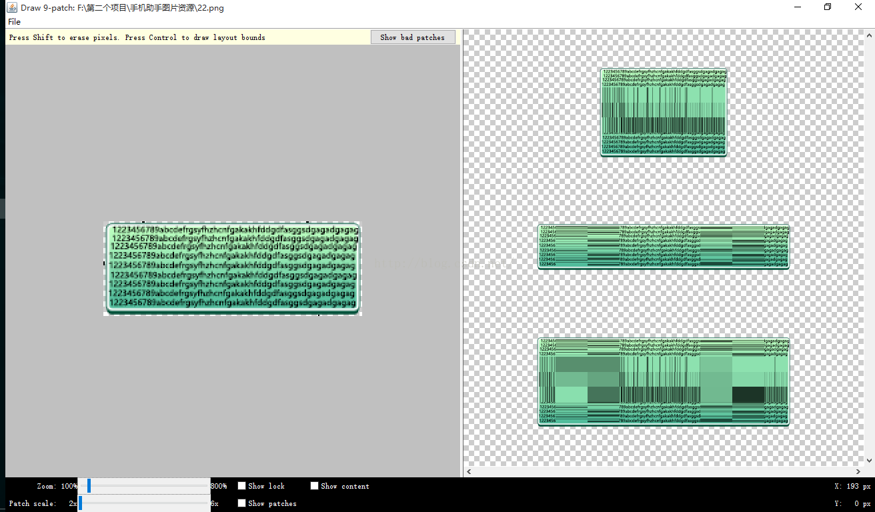
Task: Click the 800% zoom maximum label
Action: pos(219,486)
